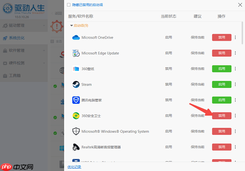Click the startup list vertical scrollbar
Viewport: 245px width, 171px height.
pos(242,33)
